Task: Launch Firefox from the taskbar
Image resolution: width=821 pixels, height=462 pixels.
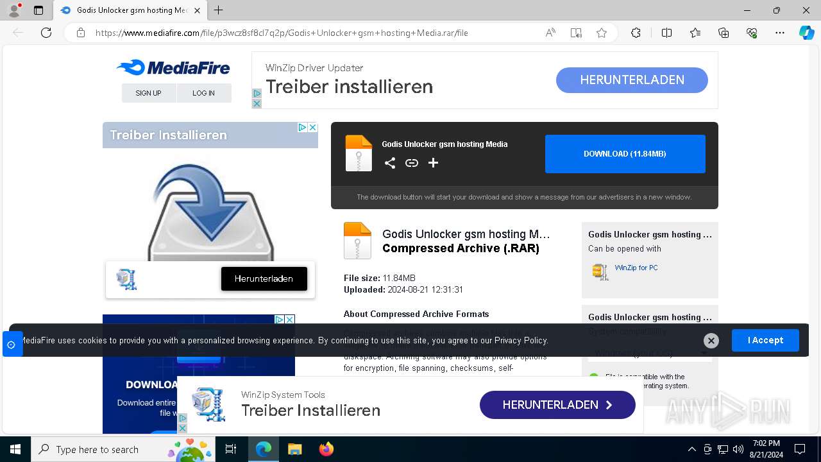Action: (326, 449)
